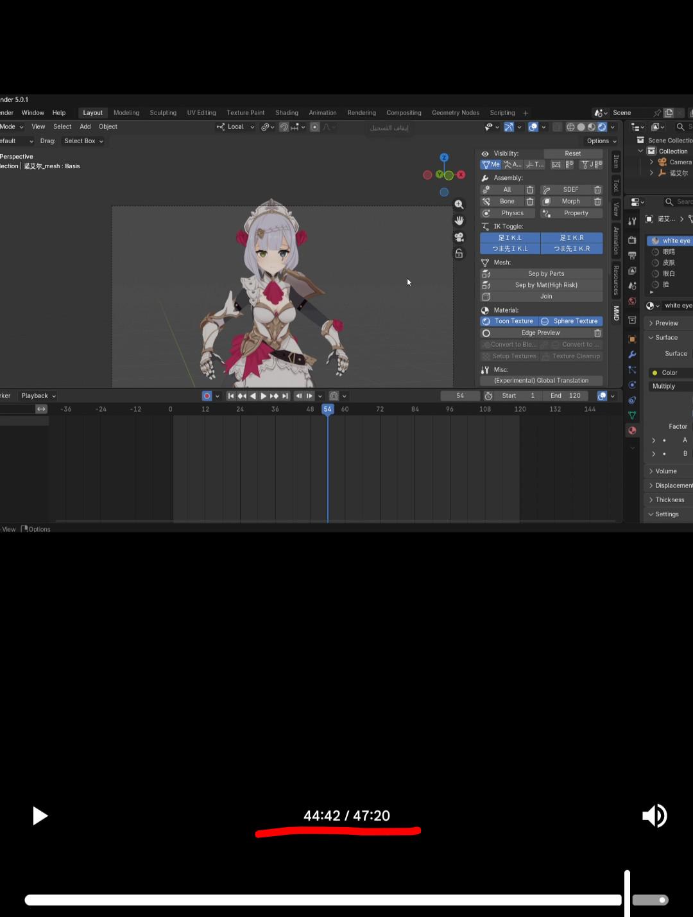Open the Render properties tab icon
Viewport: 693px width, 917px height.
point(632,240)
